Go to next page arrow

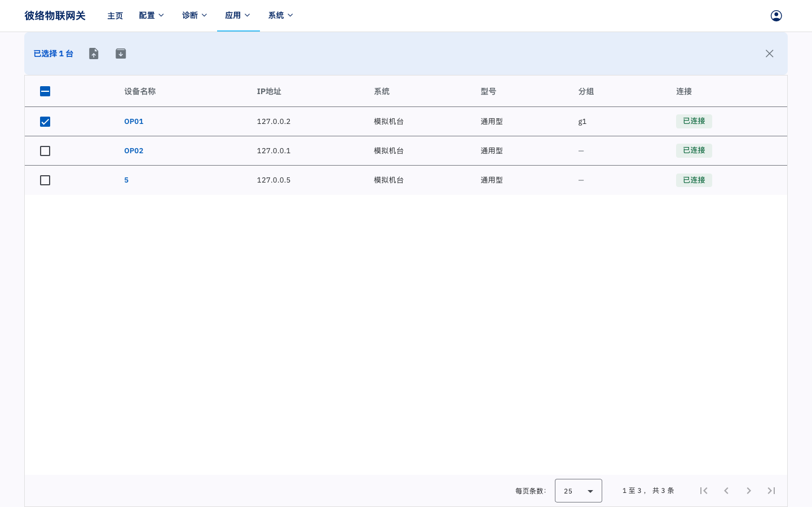click(749, 491)
